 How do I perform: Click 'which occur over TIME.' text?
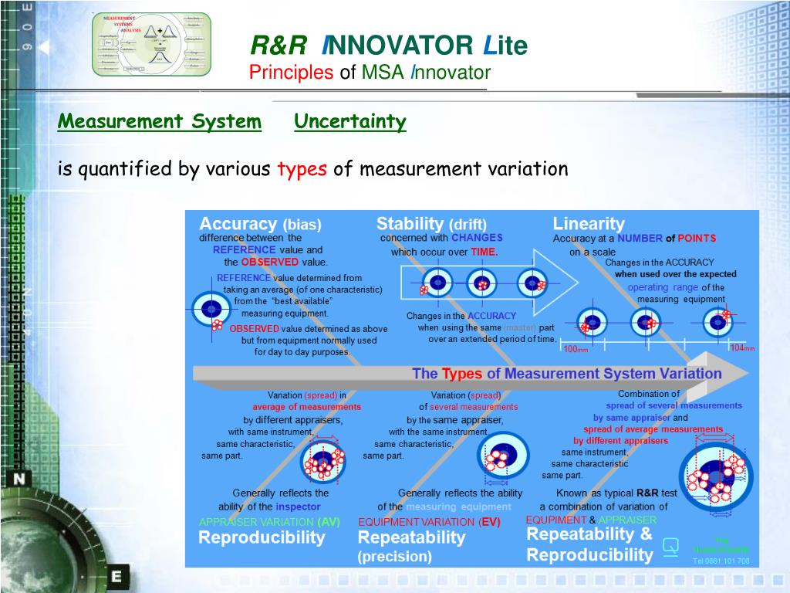click(x=444, y=252)
